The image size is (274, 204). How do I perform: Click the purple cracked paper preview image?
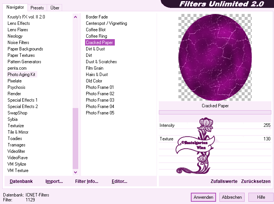tap(215, 57)
